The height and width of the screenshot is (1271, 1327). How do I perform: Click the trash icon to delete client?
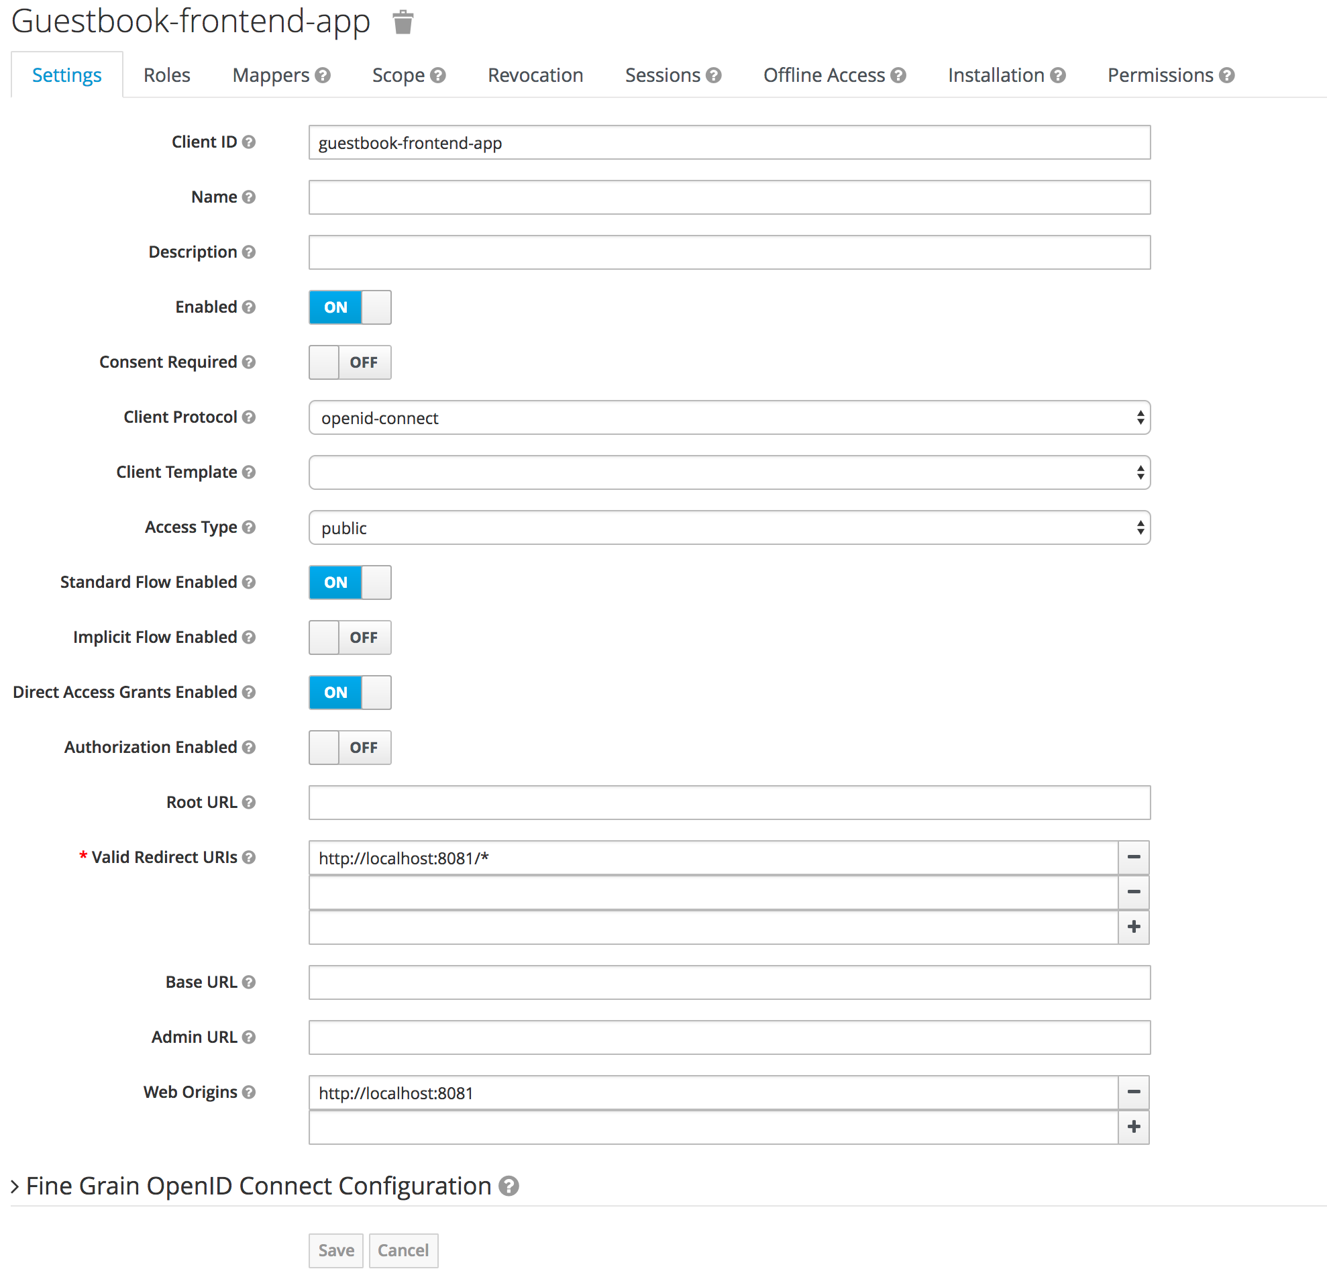click(403, 22)
